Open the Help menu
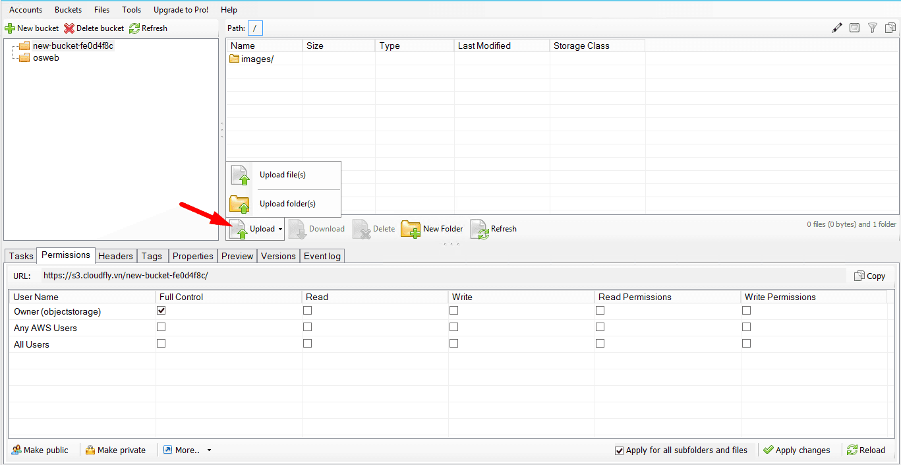 pos(229,10)
